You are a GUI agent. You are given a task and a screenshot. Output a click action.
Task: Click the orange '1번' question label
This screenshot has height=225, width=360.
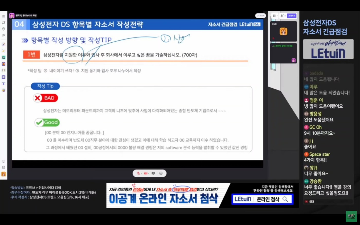click(x=31, y=55)
